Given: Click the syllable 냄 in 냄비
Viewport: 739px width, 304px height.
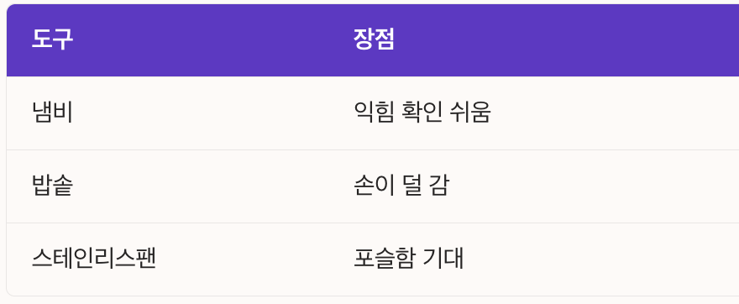Looking at the screenshot, I should point(42,113).
